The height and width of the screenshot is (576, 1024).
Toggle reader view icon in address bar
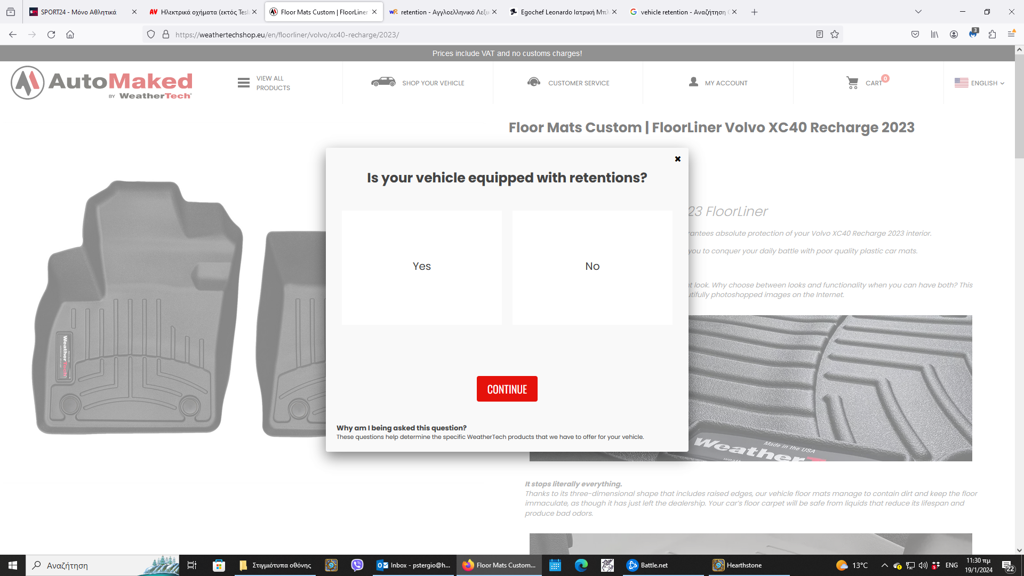click(x=820, y=34)
